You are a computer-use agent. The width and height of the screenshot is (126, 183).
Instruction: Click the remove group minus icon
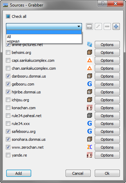(x=107, y=26)
